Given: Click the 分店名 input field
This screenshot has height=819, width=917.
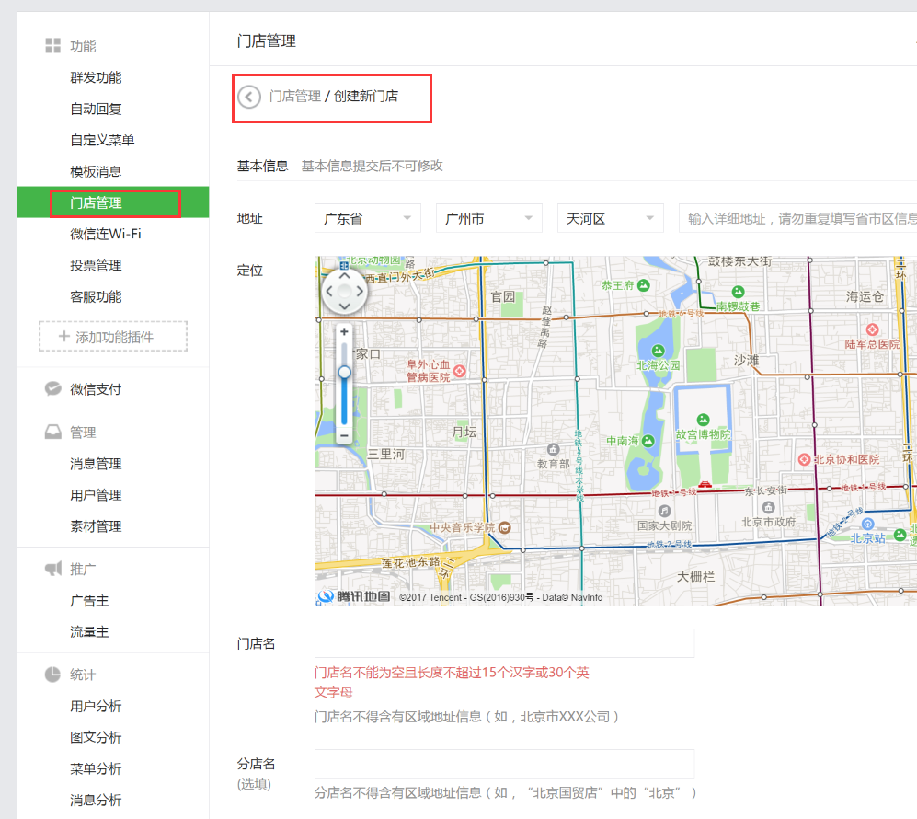Looking at the screenshot, I should coord(504,764).
